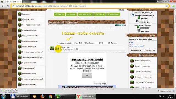Image resolution: width=176 pixels, height=99 pixels.
Task: Click the ICQ flower icon next to 1452748
Action: click(139, 18)
